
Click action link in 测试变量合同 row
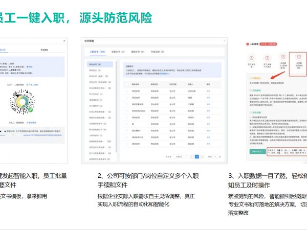pyautogui.click(x=208, y=104)
